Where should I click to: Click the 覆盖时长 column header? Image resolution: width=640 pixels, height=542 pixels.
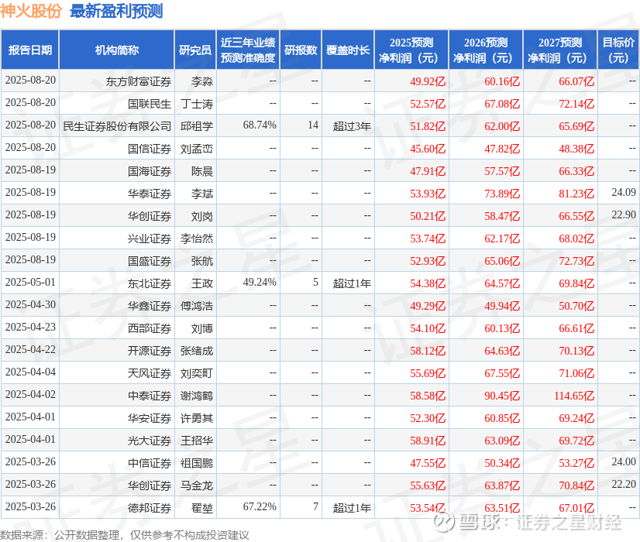coord(348,50)
